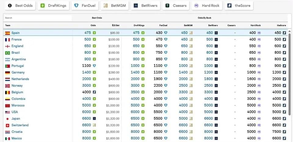293x142 pixels.
Task: Open the England team link
Action: click(x=17, y=46)
